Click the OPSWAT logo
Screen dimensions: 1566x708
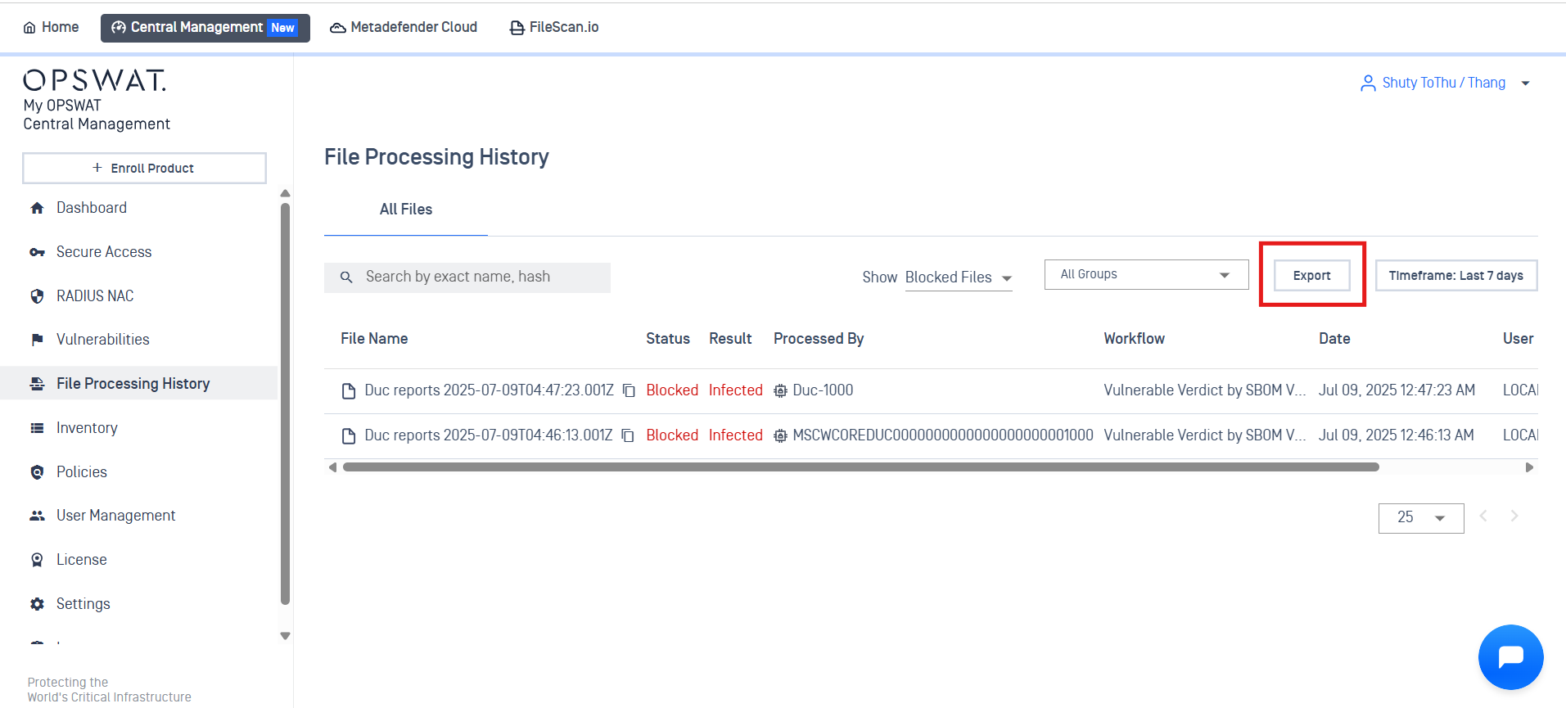coord(94,80)
